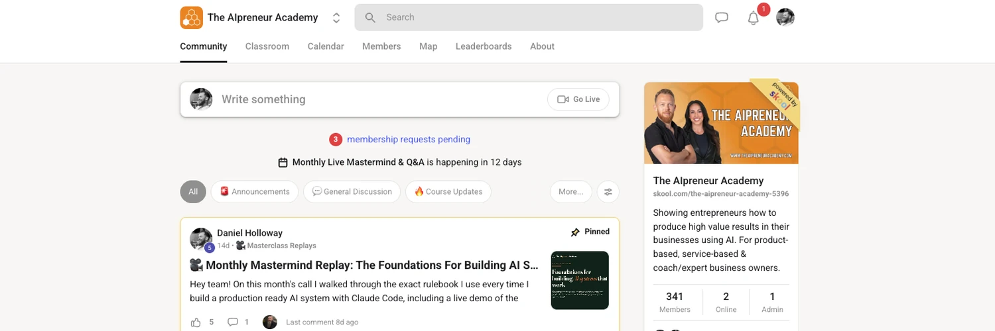Image resolution: width=995 pixels, height=331 pixels.
Task: Click the powered by skool ribbon
Action: 779,101
